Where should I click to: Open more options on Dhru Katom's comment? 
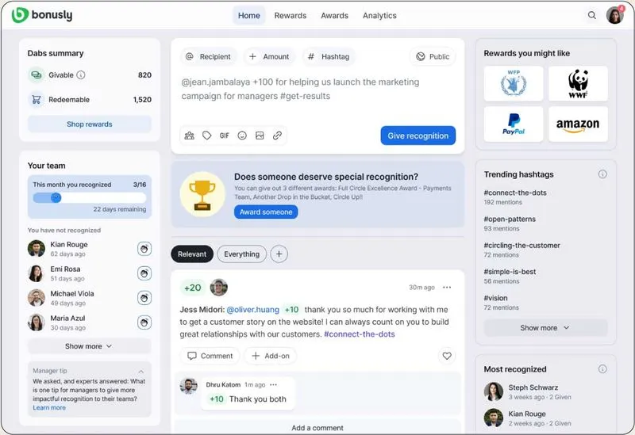(x=273, y=384)
